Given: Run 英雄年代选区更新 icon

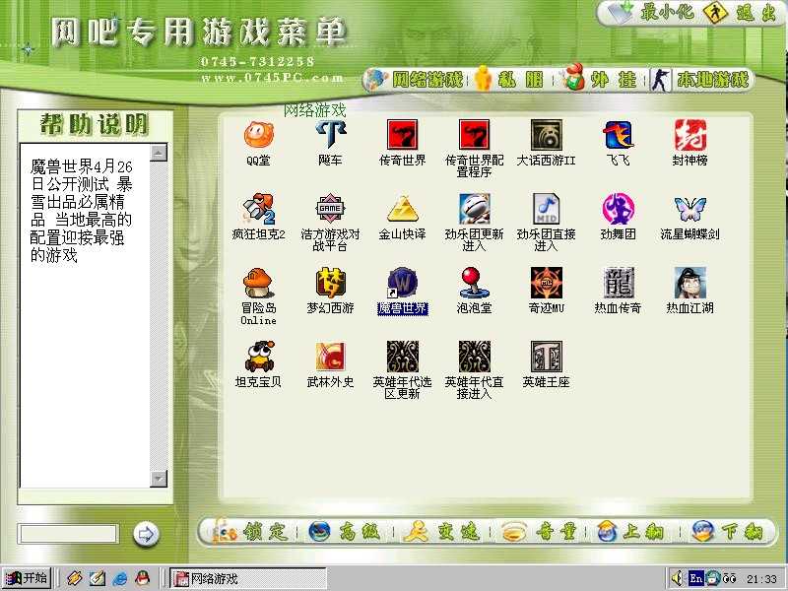Looking at the screenshot, I should 403,357.
